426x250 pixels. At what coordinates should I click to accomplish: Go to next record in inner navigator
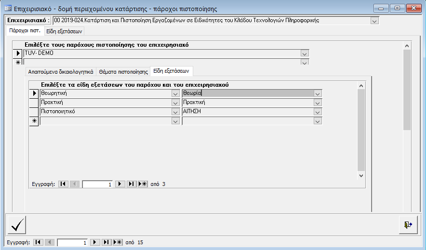tap(120, 184)
